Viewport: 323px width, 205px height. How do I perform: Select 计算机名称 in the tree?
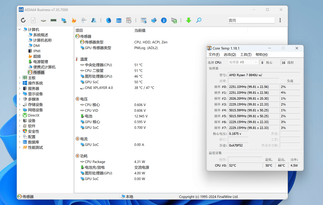click(42, 40)
